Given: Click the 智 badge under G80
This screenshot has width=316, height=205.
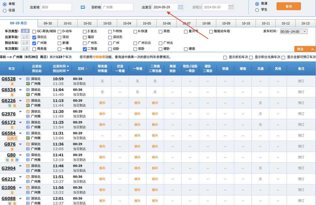Looking at the screenshot, I should coord(7,160).
